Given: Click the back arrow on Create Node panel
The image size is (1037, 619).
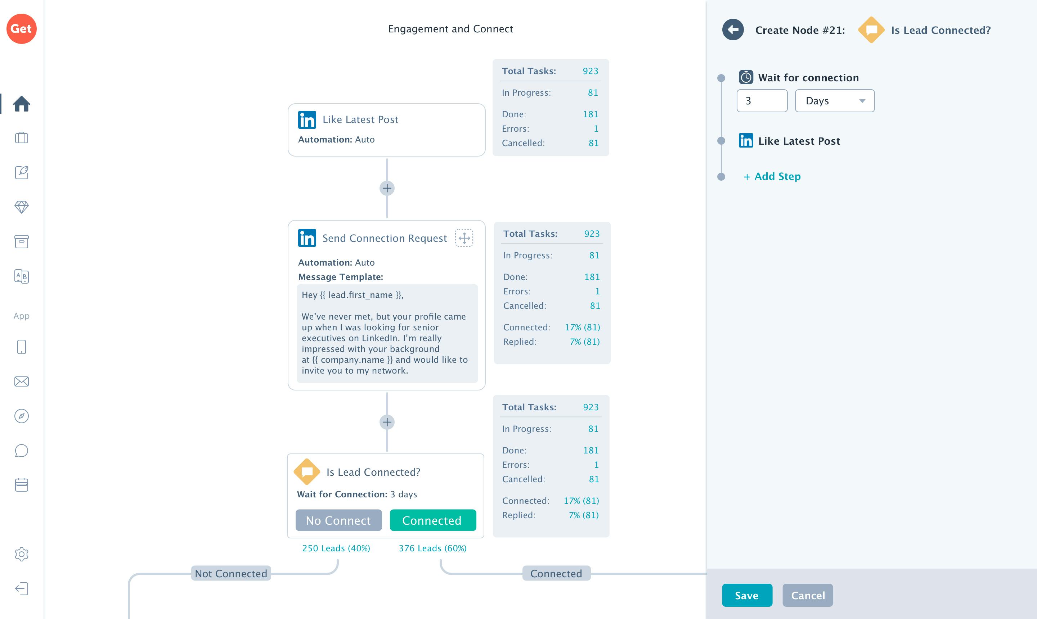Looking at the screenshot, I should click(733, 30).
